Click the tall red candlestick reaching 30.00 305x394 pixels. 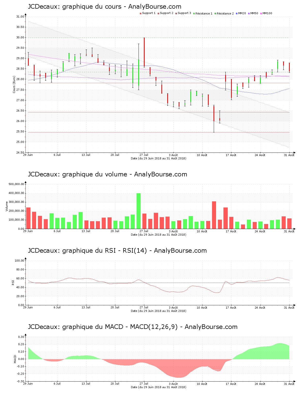(x=144, y=52)
